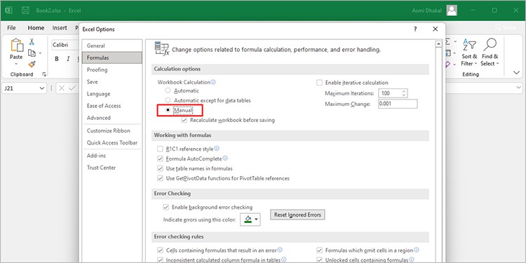Image resolution: width=526 pixels, height=263 pixels.
Task: Open the Trust Center category
Action: (112, 168)
